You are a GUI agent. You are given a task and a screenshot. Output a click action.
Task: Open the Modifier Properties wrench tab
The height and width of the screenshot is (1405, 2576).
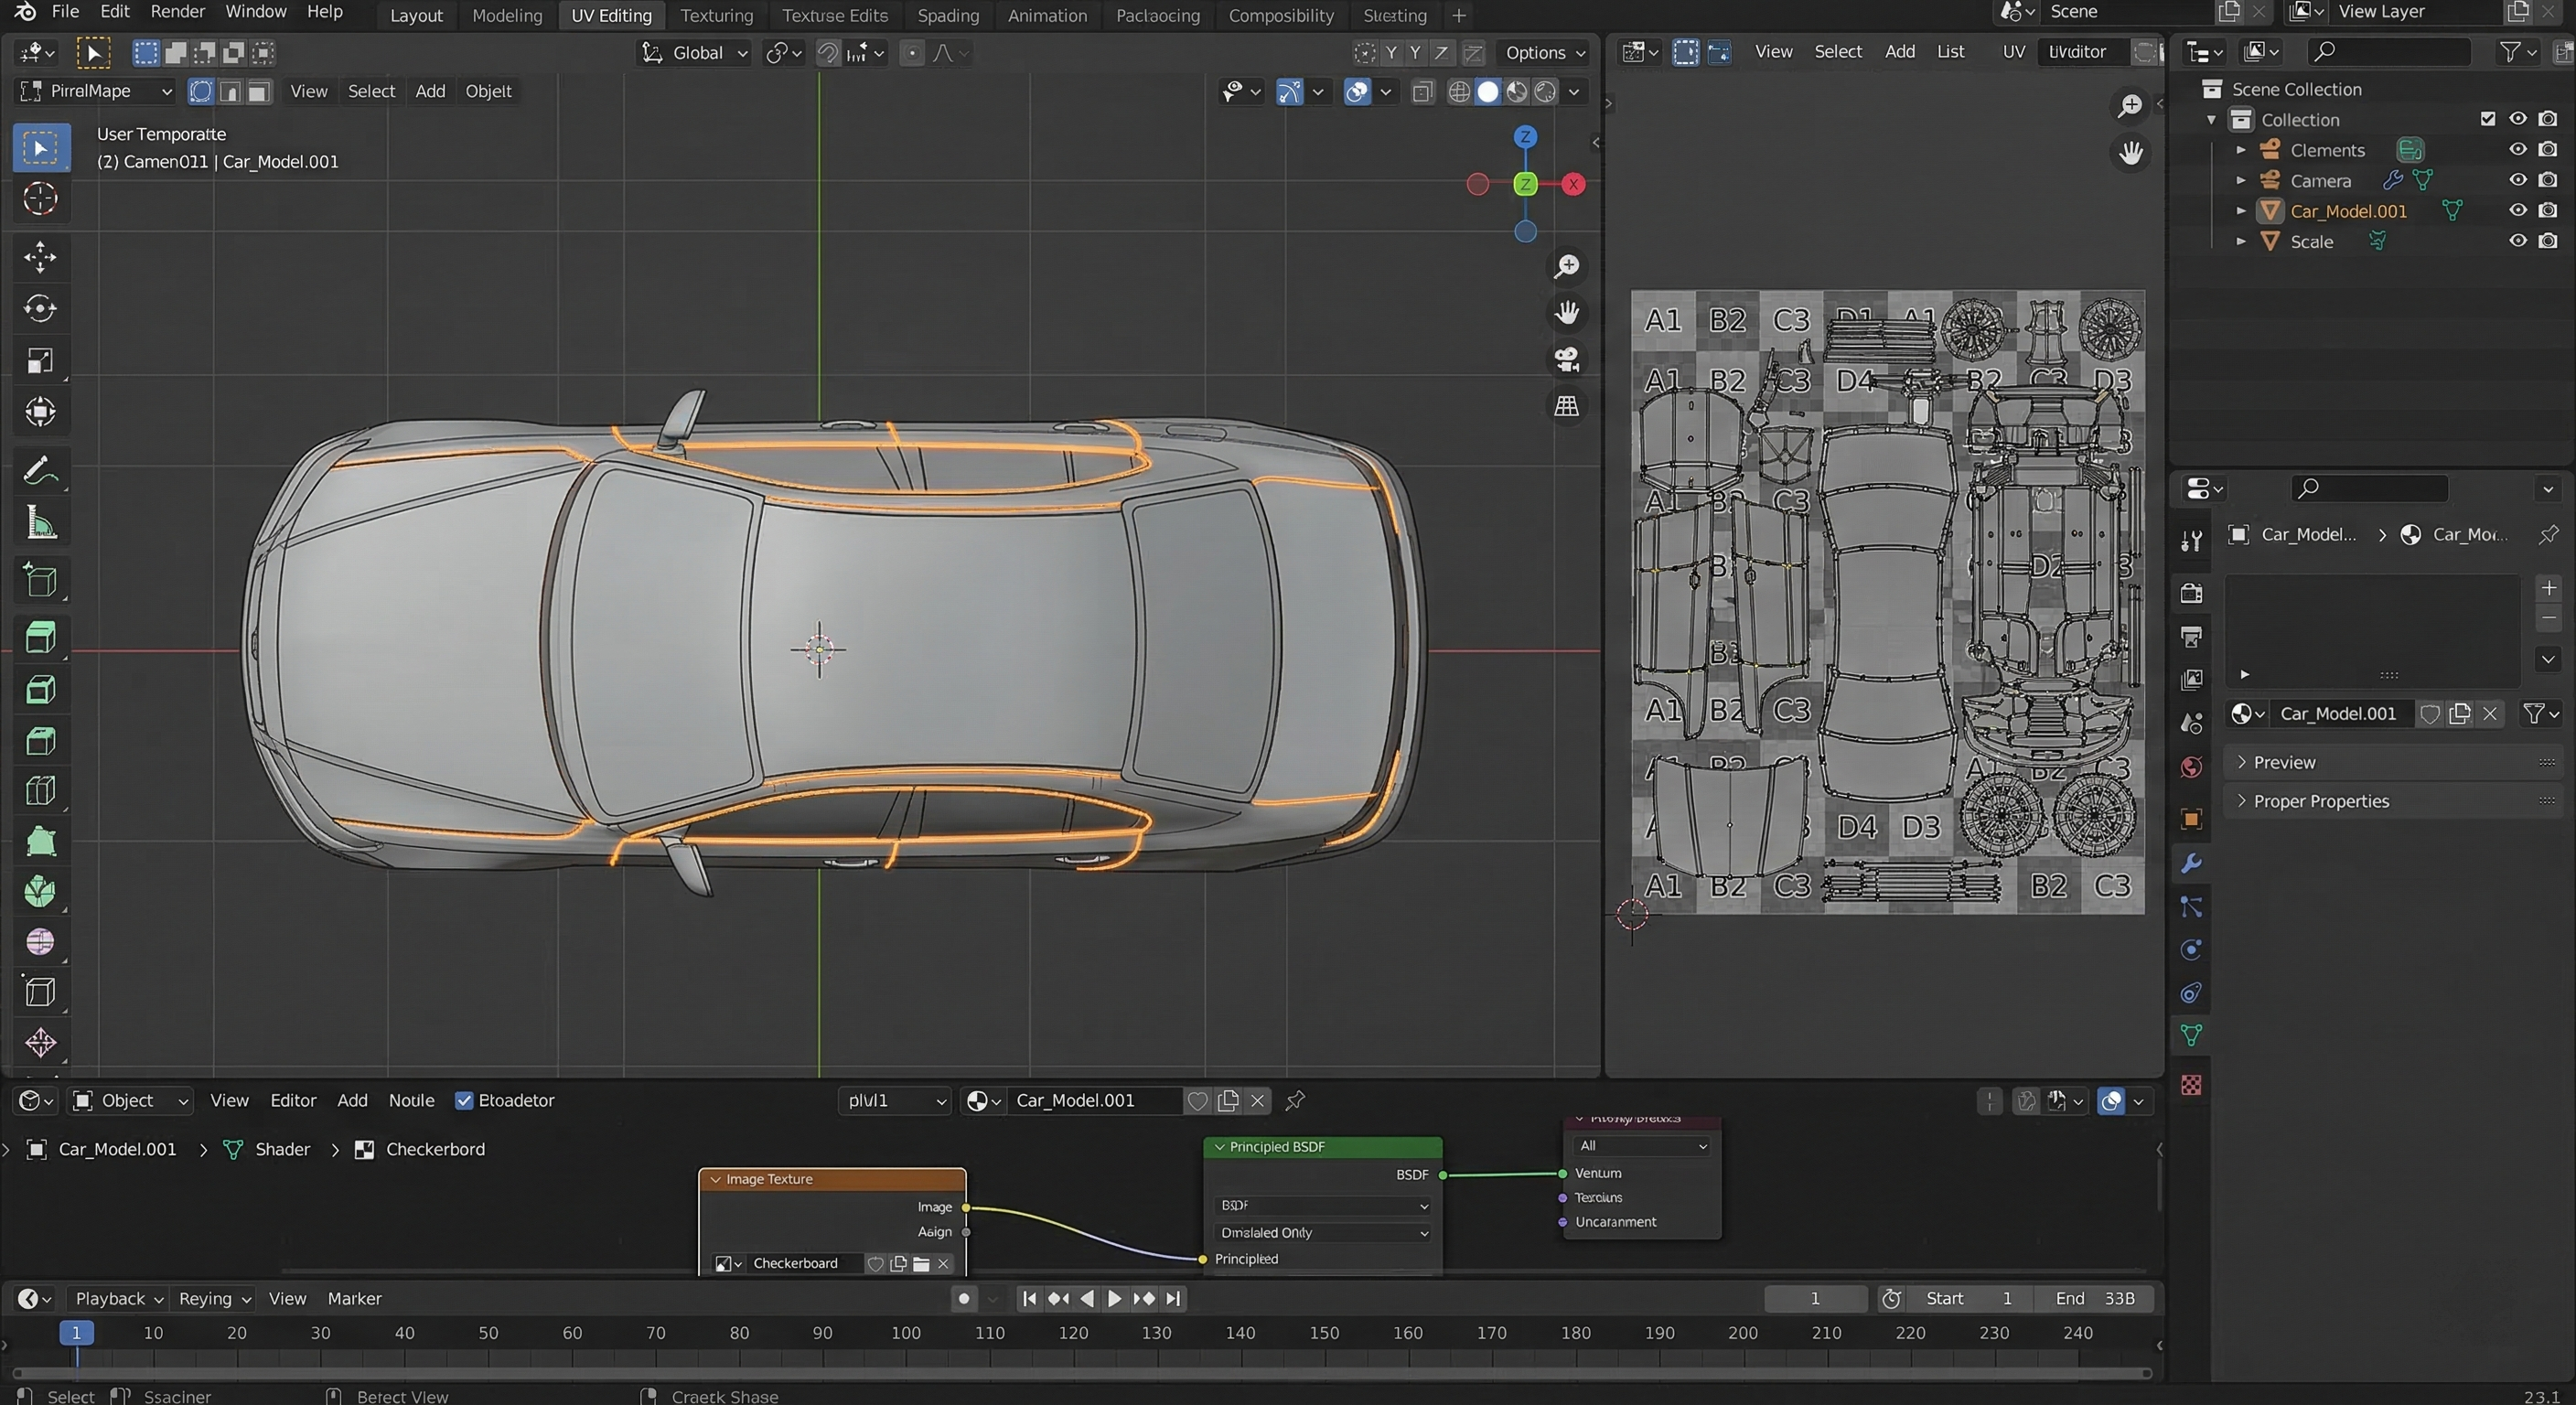click(2190, 863)
